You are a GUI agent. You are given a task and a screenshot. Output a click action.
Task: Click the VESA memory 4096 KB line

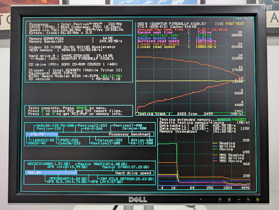coord(65,50)
